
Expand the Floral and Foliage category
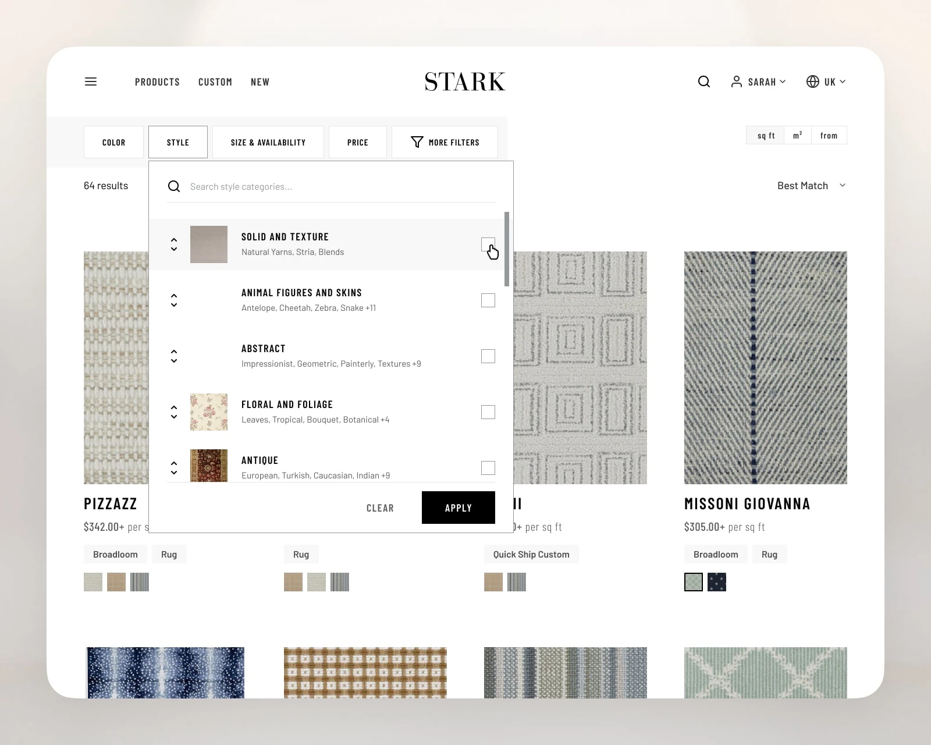174,412
